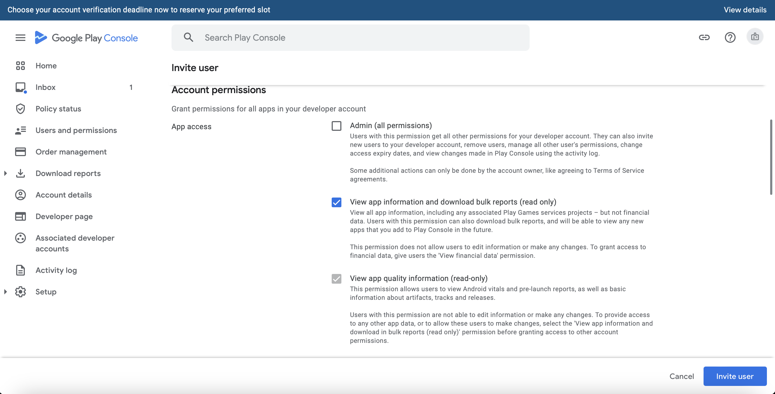Click the account avatar icon

point(755,37)
